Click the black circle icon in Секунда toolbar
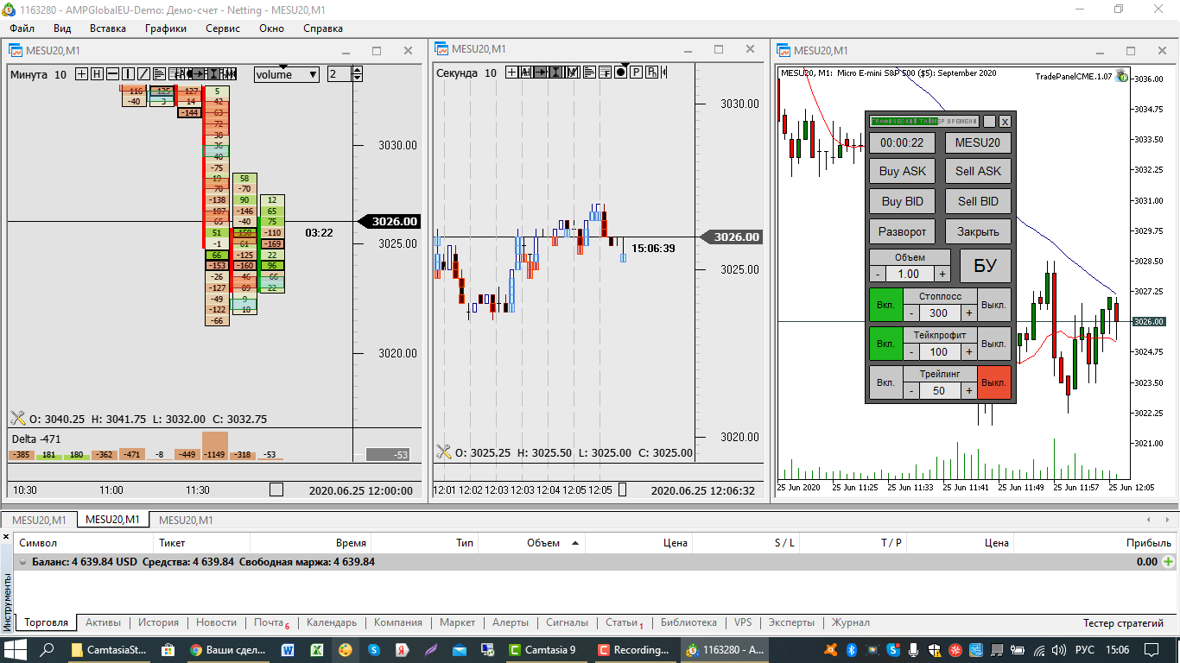The height and width of the screenshot is (663, 1180). [620, 73]
